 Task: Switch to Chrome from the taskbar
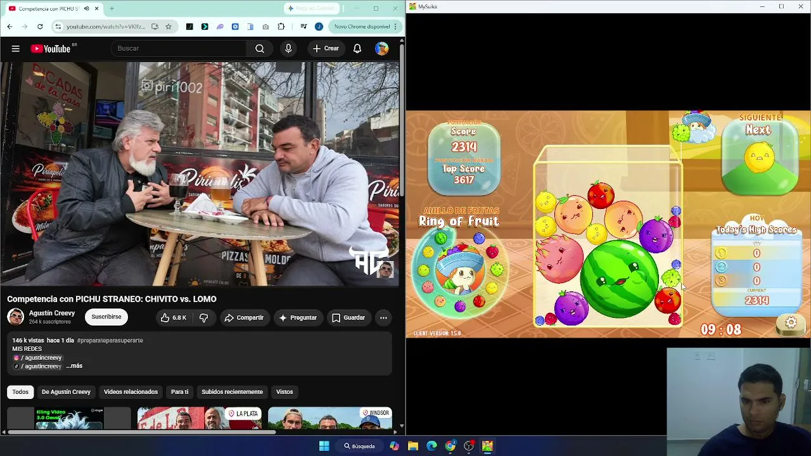[450, 446]
